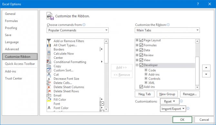Move selected tab up with arrow button

click(206, 67)
